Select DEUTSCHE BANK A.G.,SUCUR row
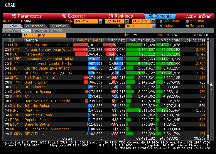This screenshot has height=154, width=216. [x=105, y=73]
